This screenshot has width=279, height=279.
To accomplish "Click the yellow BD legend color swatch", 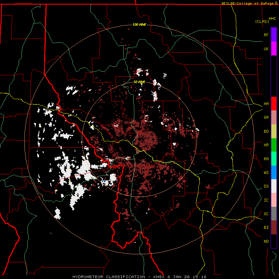I will tap(274, 131).
